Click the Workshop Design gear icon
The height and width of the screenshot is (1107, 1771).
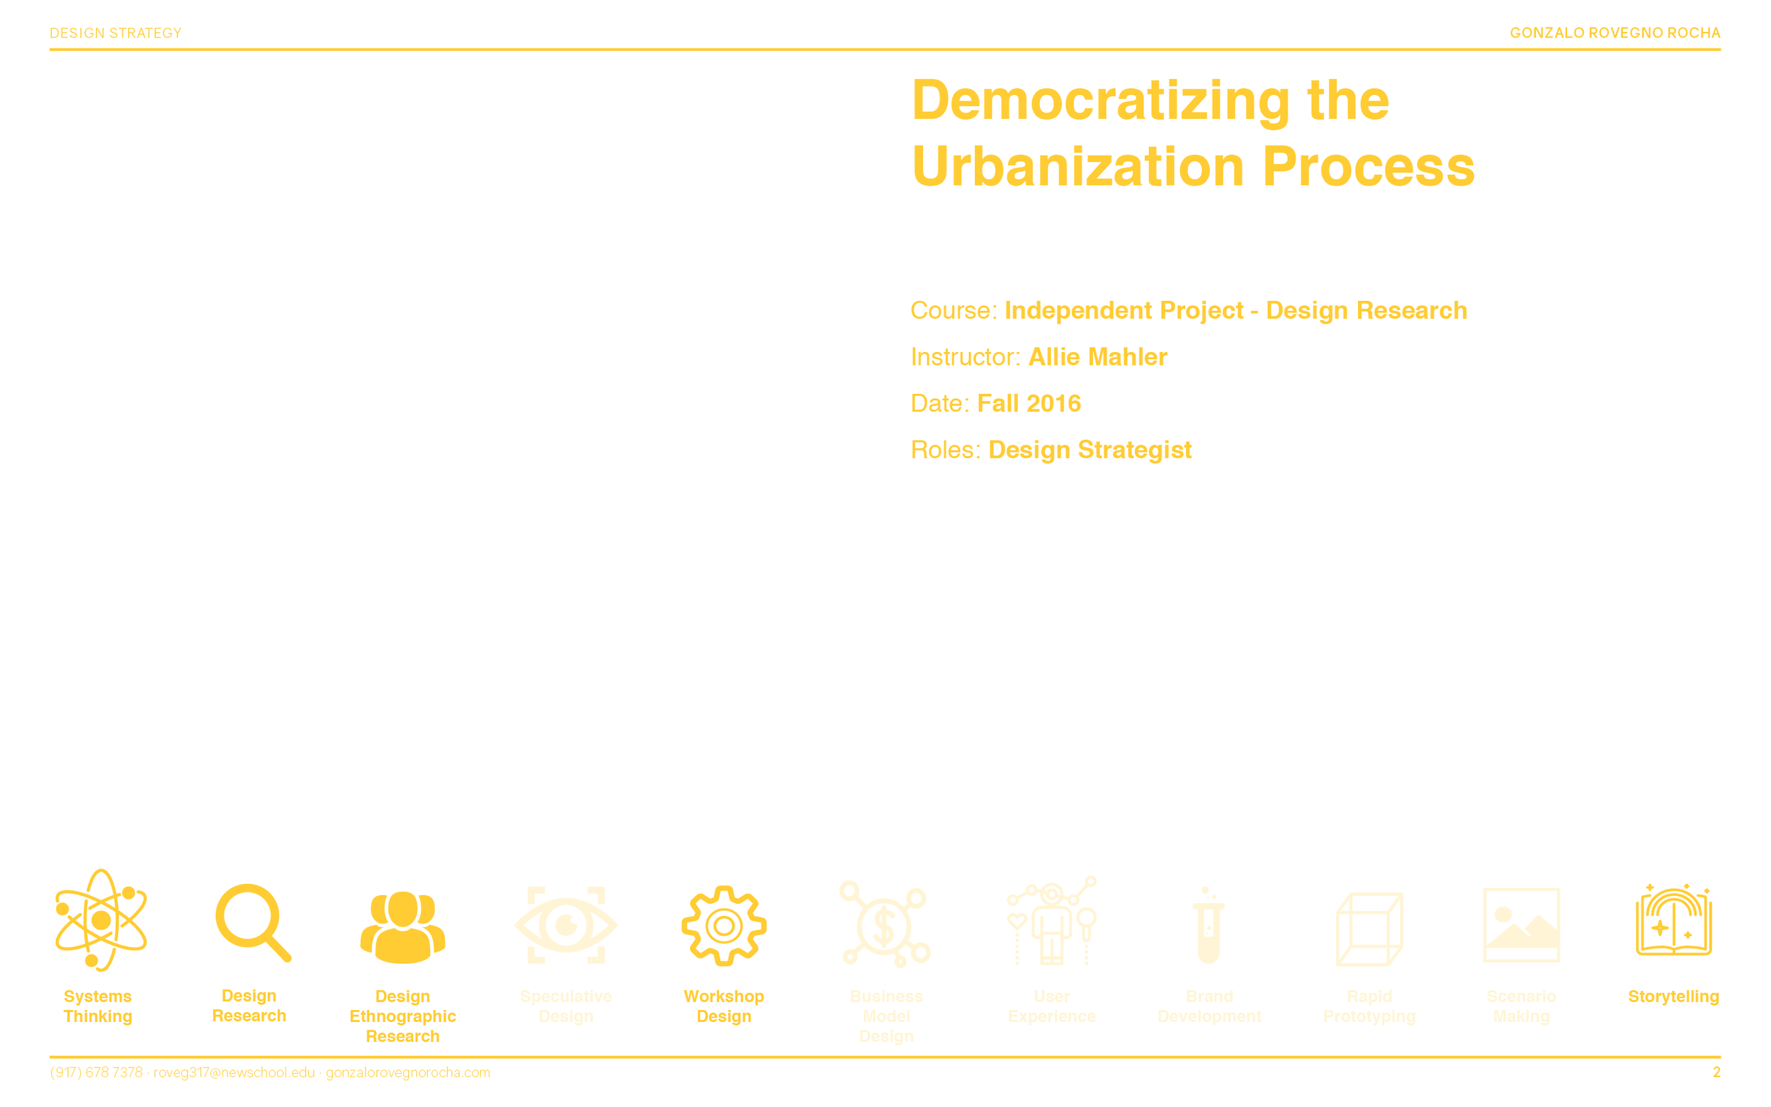point(723,926)
